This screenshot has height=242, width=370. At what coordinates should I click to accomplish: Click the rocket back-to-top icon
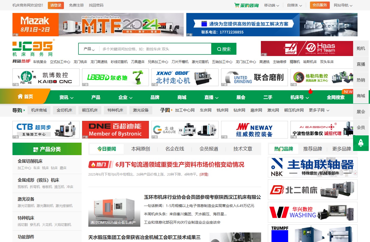361,143
